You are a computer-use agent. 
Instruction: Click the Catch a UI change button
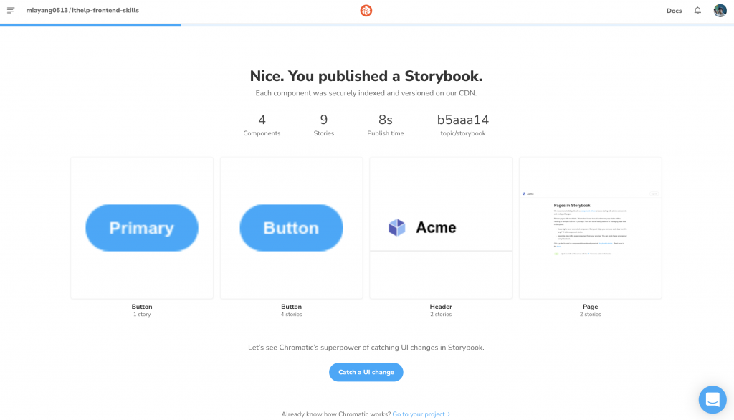coord(366,372)
